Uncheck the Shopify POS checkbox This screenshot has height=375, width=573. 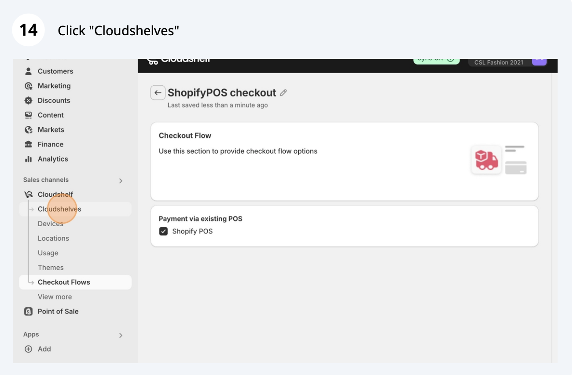[163, 231]
